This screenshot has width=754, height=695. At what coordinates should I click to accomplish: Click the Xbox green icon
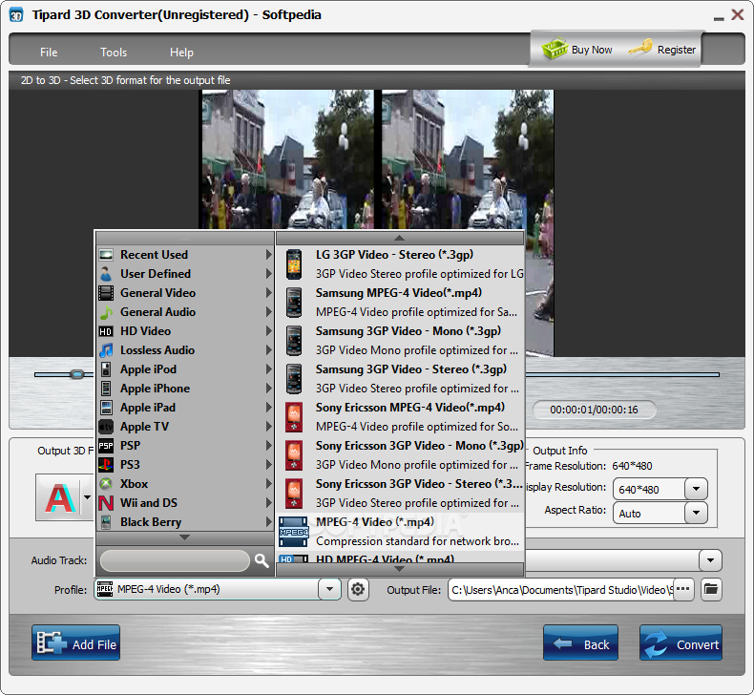106,484
